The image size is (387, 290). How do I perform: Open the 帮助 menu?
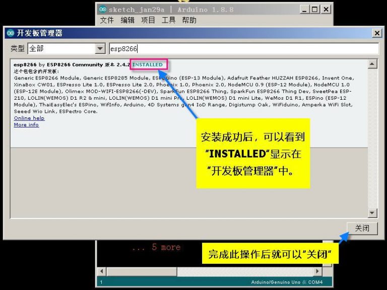(189, 20)
